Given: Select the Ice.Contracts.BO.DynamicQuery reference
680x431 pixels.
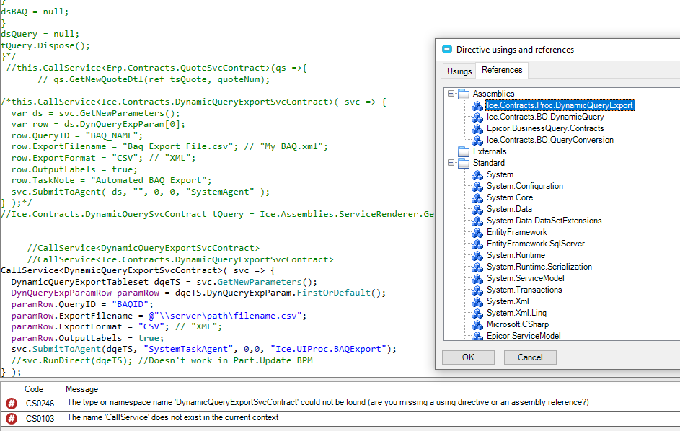Looking at the screenshot, I should (545, 117).
